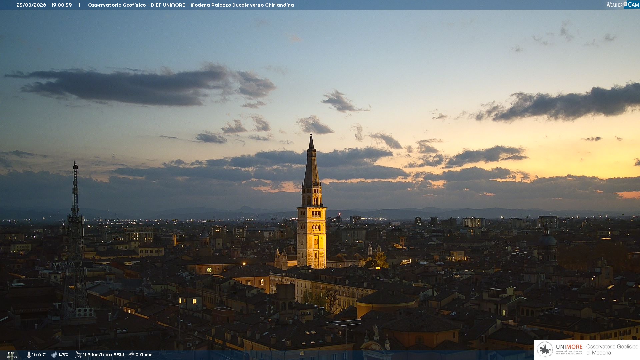Click the glowing round clock face
The height and width of the screenshot is (360, 640).
209,270
